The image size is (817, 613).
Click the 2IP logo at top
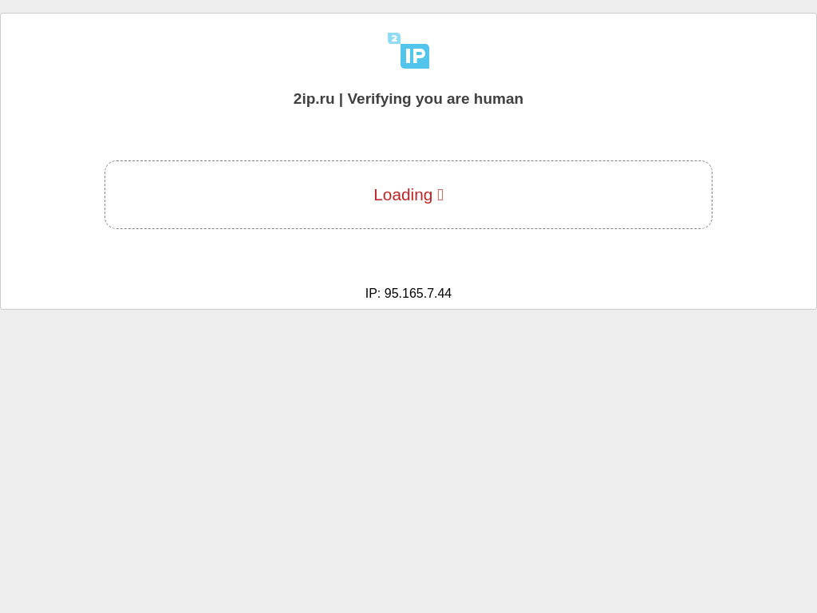(408, 50)
